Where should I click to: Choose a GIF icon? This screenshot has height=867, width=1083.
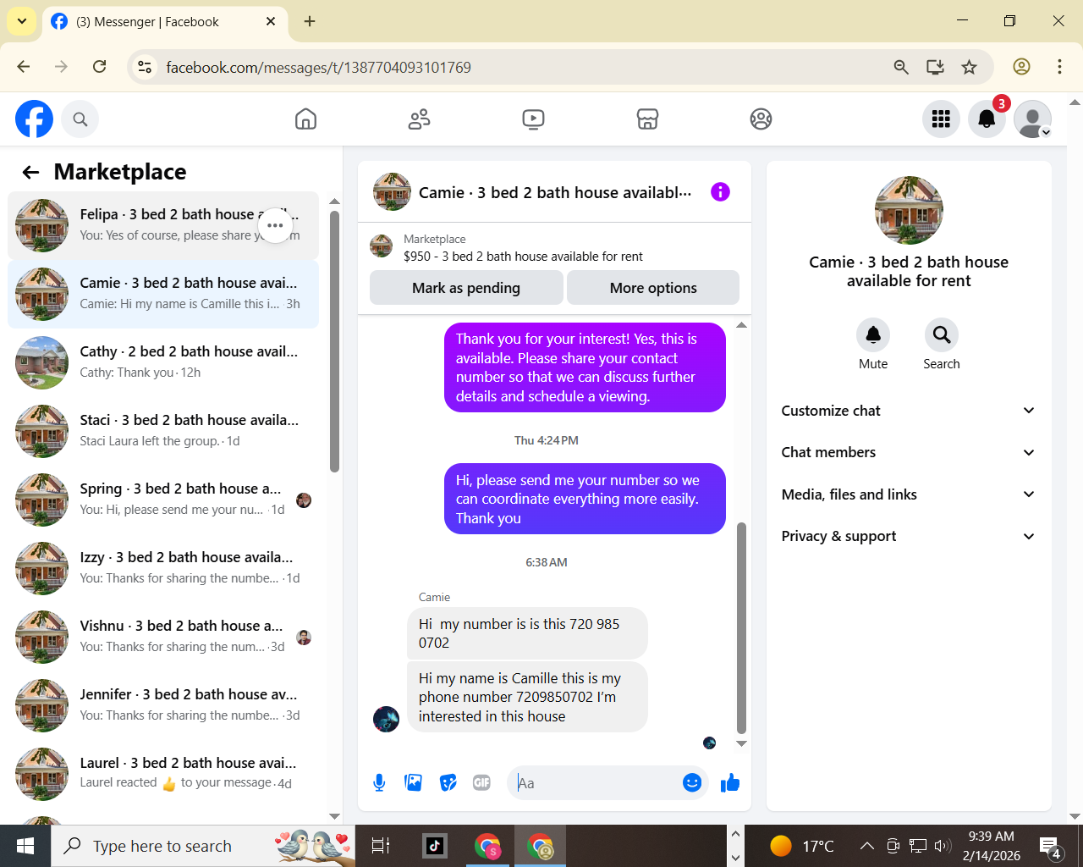(482, 783)
